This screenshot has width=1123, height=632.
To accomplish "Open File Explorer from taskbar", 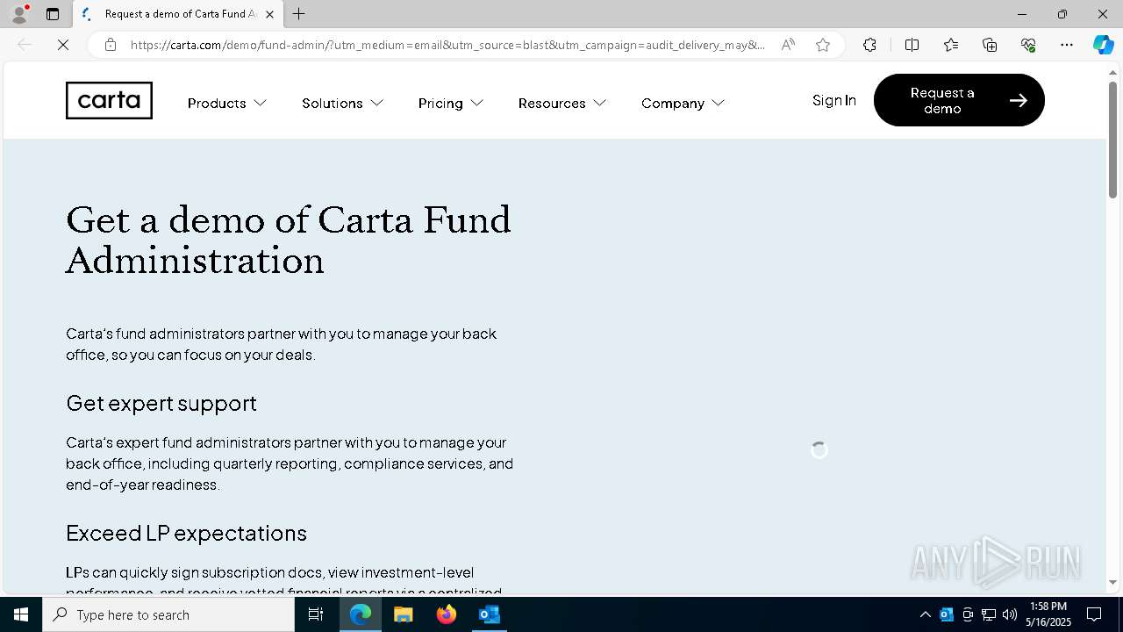I will 404,614.
